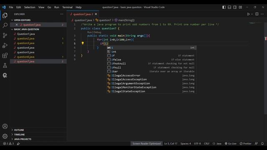The height and width of the screenshot is (150, 267).
Task: Click the editor vertical scrollbar
Action: [x=265, y=68]
